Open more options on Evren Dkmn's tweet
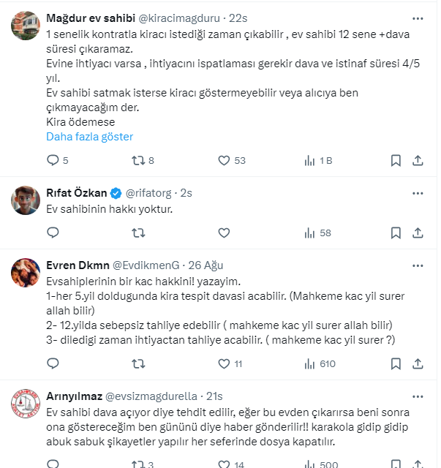Screen dimensions: 441x468 [418, 265]
